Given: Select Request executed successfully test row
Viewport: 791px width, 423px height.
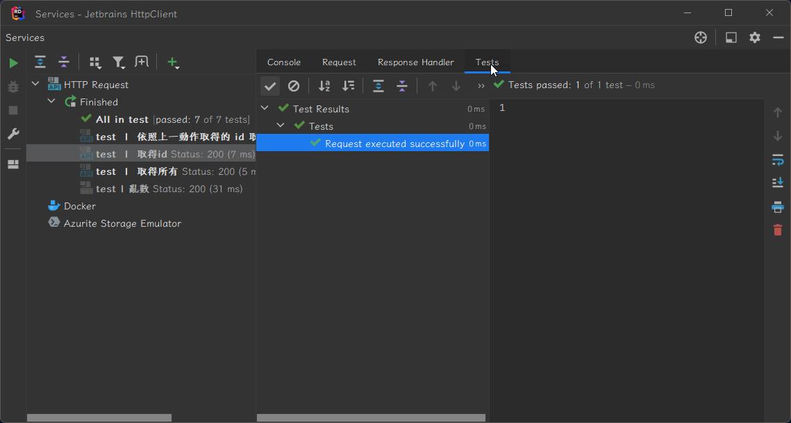Looking at the screenshot, I should [372, 144].
